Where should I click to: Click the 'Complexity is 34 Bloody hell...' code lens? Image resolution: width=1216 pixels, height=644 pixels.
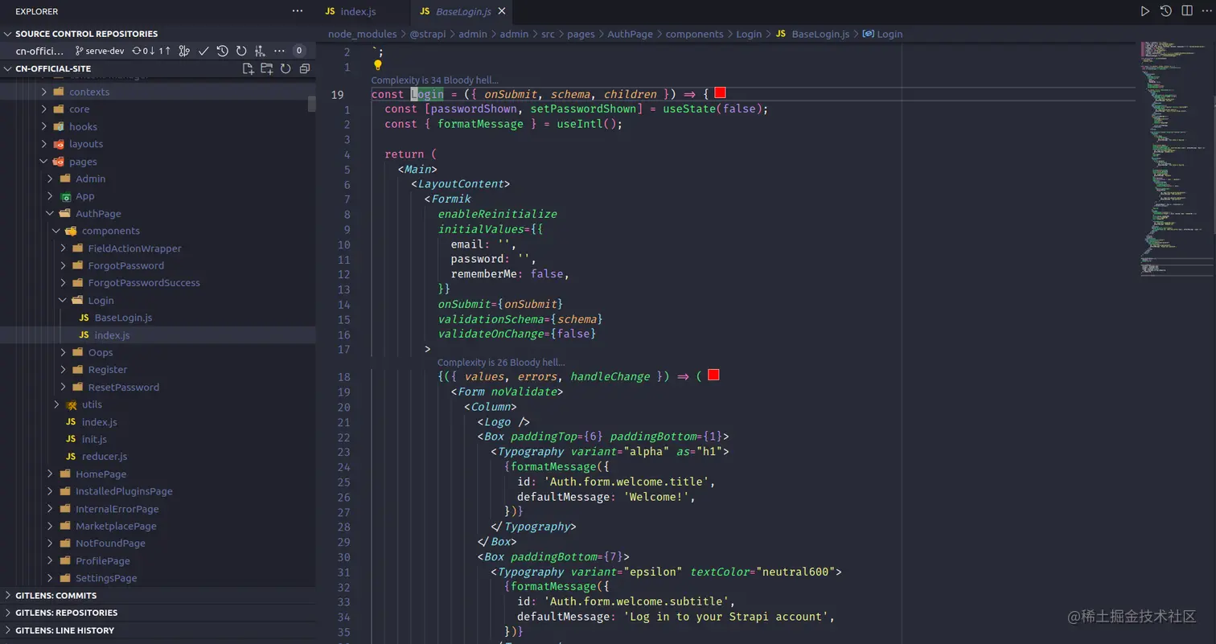coord(434,80)
